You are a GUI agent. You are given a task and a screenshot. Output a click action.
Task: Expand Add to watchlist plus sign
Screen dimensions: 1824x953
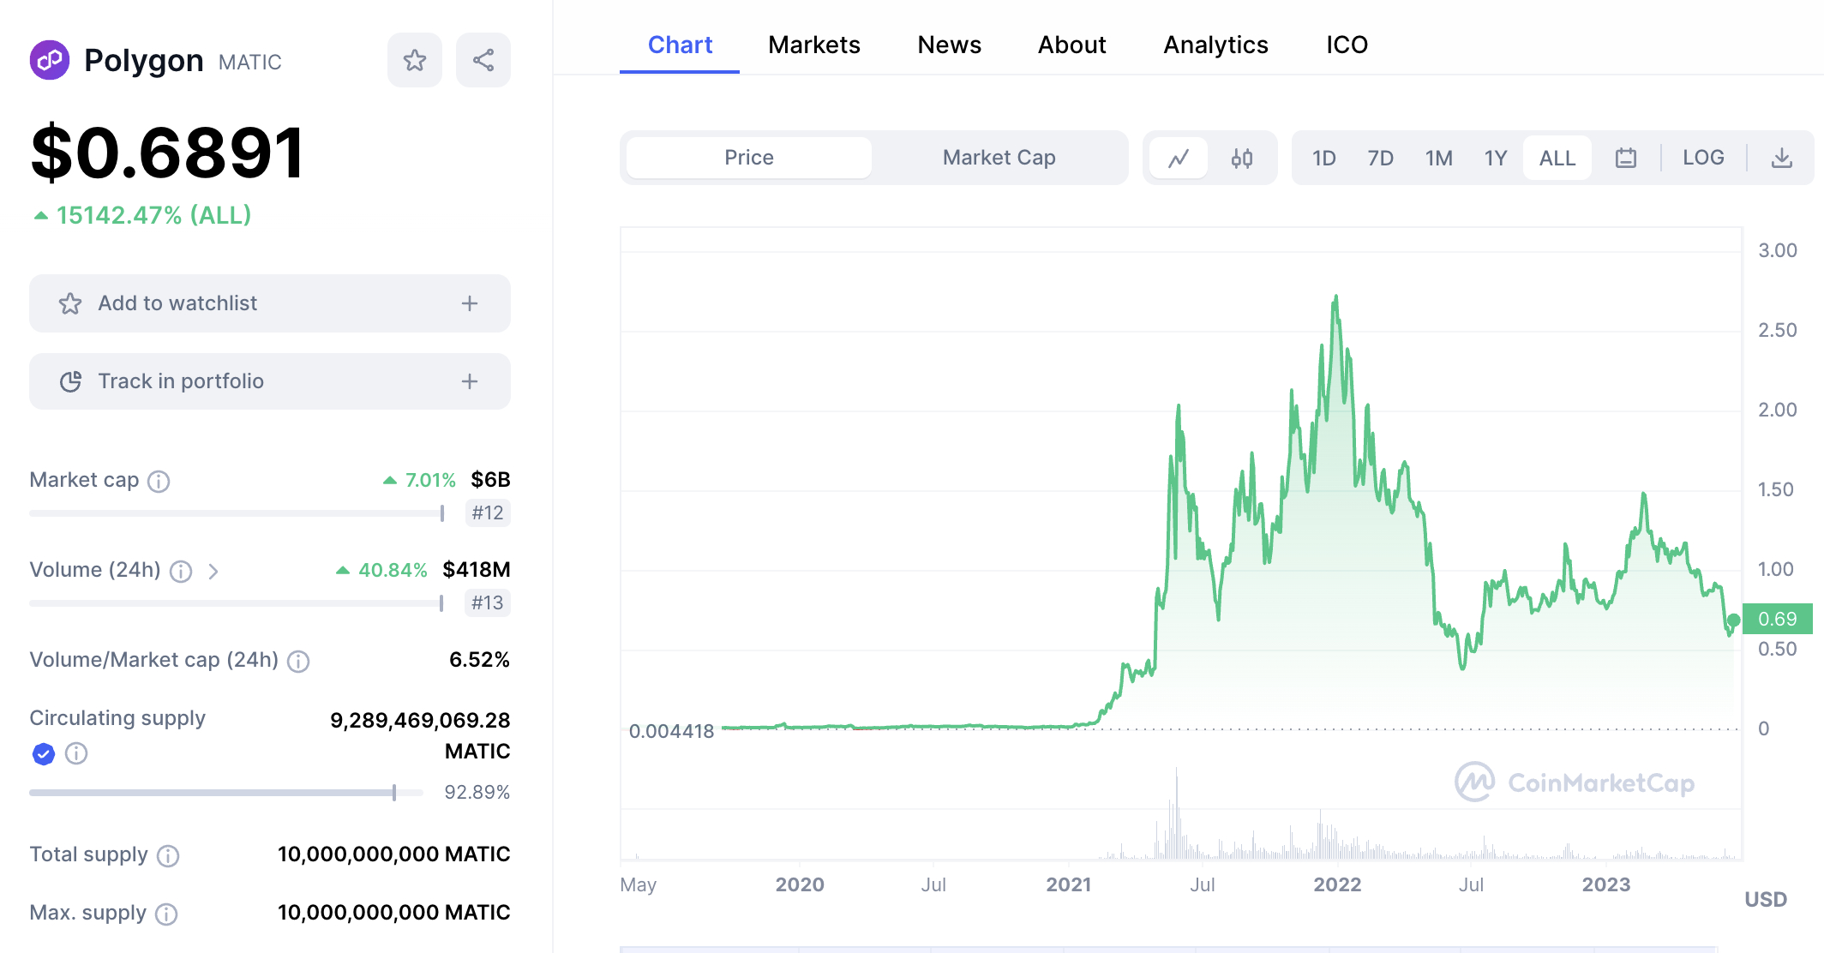470,303
